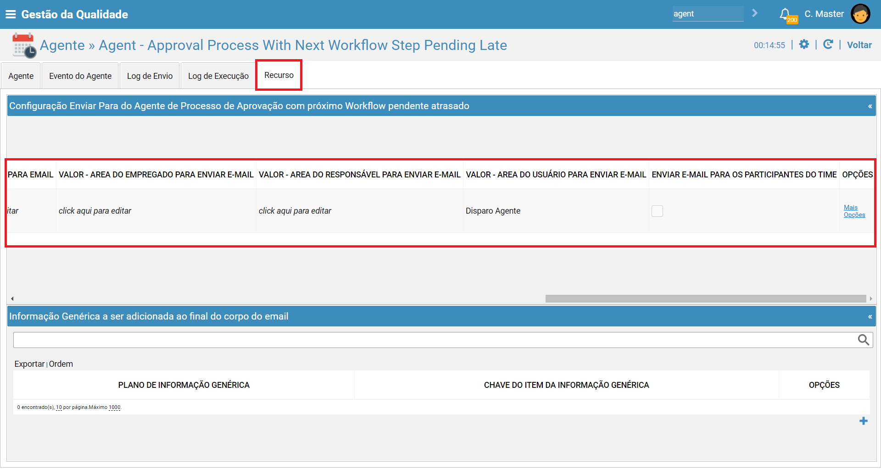This screenshot has width=881, height=469.
Task: Open the settings gear icon
Action: (x=804, y=44)
